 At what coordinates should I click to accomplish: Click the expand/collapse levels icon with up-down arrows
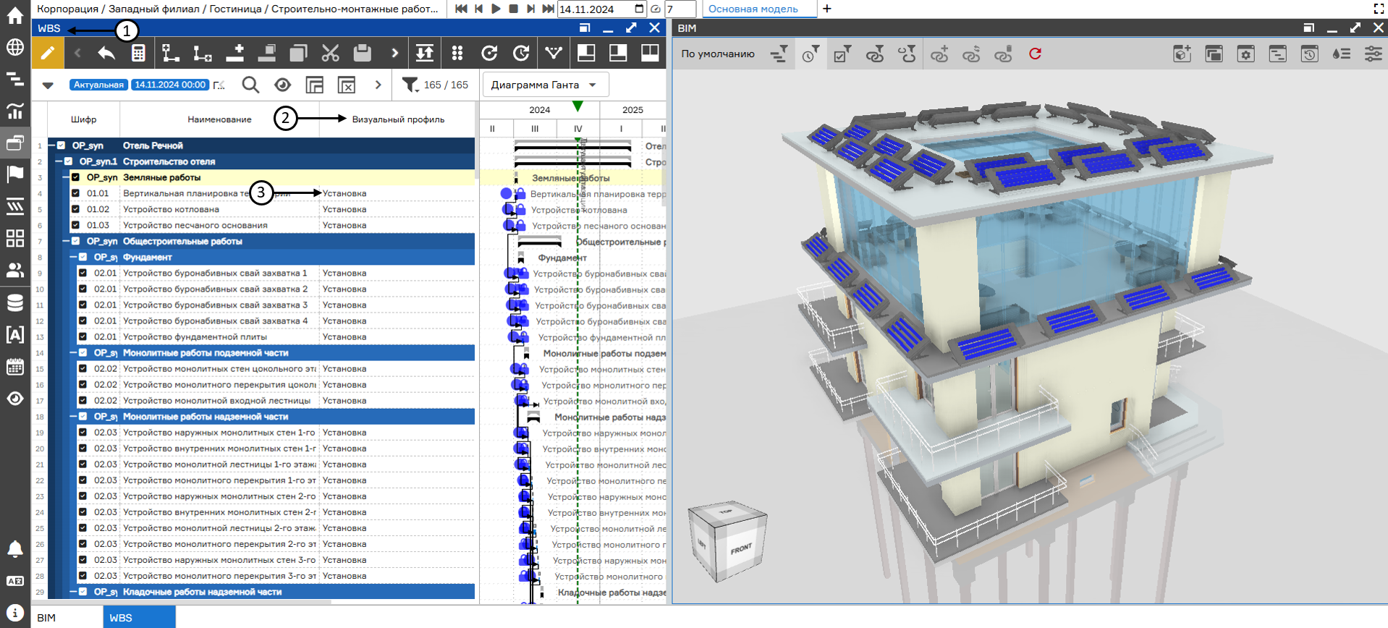pyautogui.click(x=425, y=53)
